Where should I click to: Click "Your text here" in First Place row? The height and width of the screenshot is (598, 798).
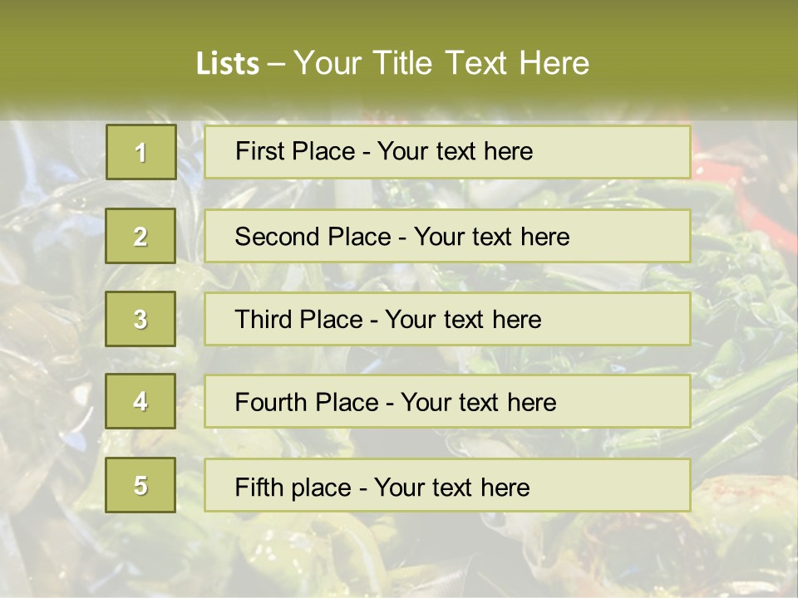(x=455, y=151)
